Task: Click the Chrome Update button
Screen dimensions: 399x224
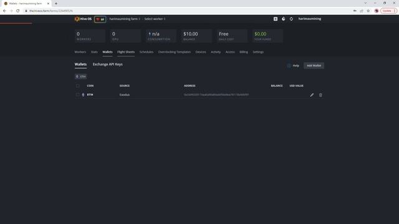Action: [388, 11]
